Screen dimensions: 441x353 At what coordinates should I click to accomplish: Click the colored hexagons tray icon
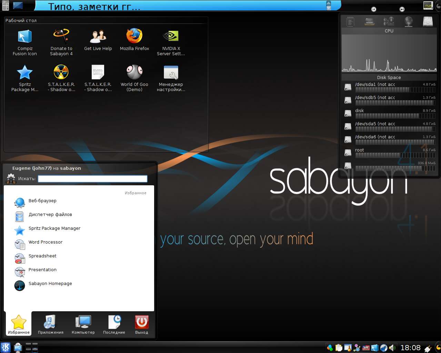[x=330, y=348]
